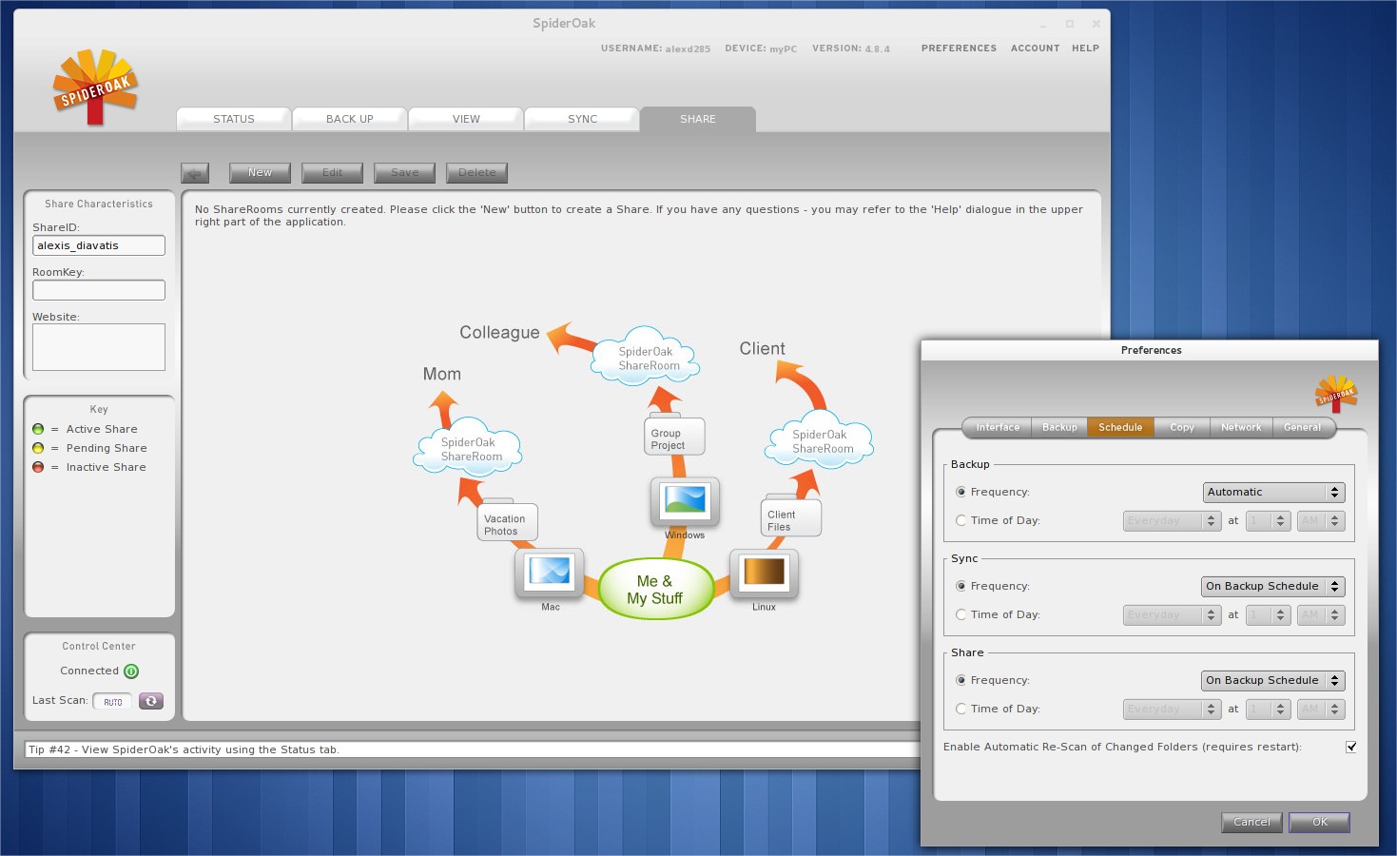
Task: Click the SpiderOak logo in main window
Action: tap(95, 88)
